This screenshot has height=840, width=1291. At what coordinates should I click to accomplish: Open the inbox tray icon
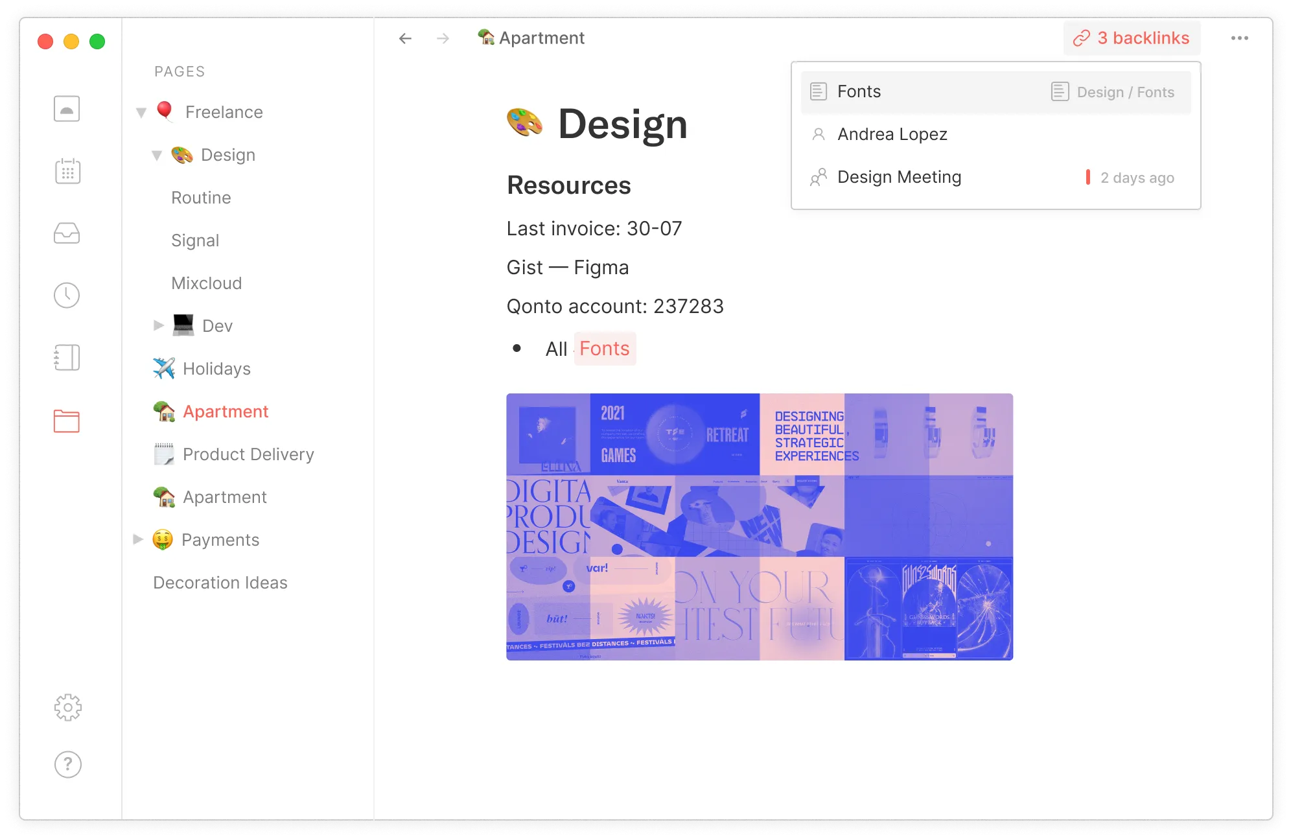[x=67, y=233]
